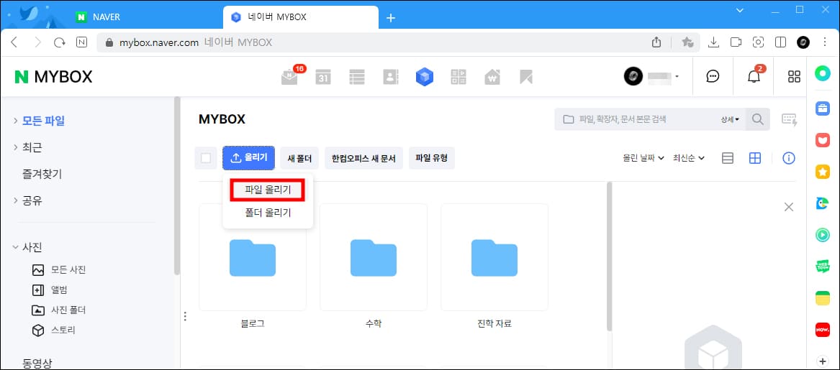Close the details side panel
The image size is (840, 370).
point(789,207)
